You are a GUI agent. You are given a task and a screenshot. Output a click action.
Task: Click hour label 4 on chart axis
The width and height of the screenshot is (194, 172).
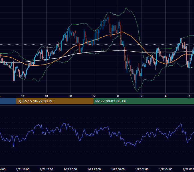click(x=165, y=96)
